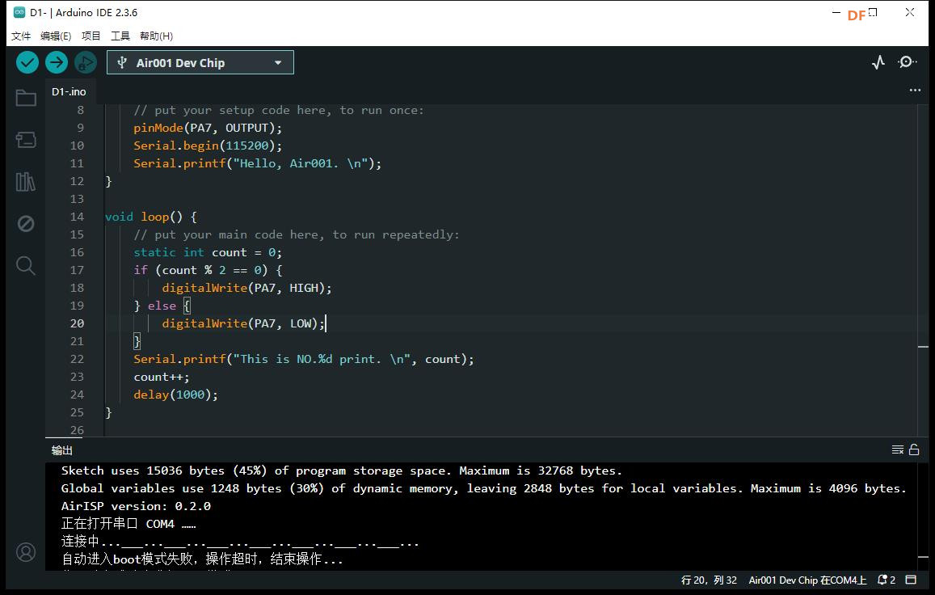The height and width of the screenshot is (595, 935).
Task: Open the 文件 menu
Action: tap(21, 36)
